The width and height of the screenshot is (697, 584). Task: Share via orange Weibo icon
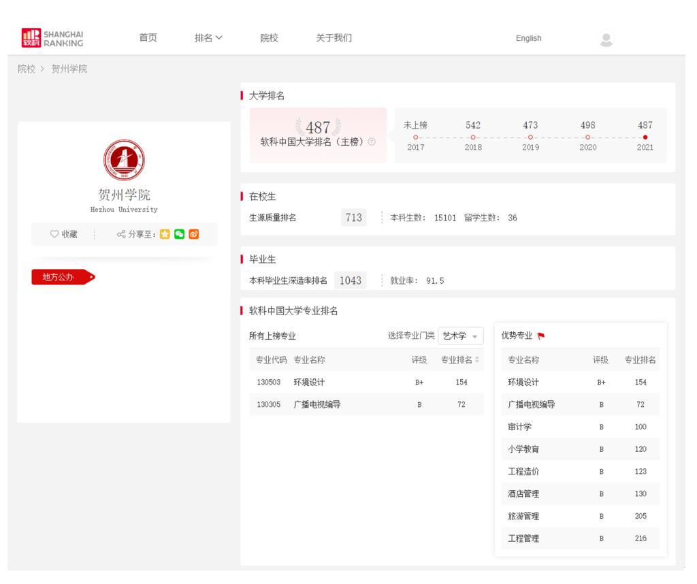194,234
